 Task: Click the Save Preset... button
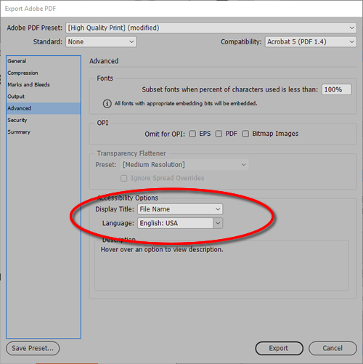(x=33, y=348)
